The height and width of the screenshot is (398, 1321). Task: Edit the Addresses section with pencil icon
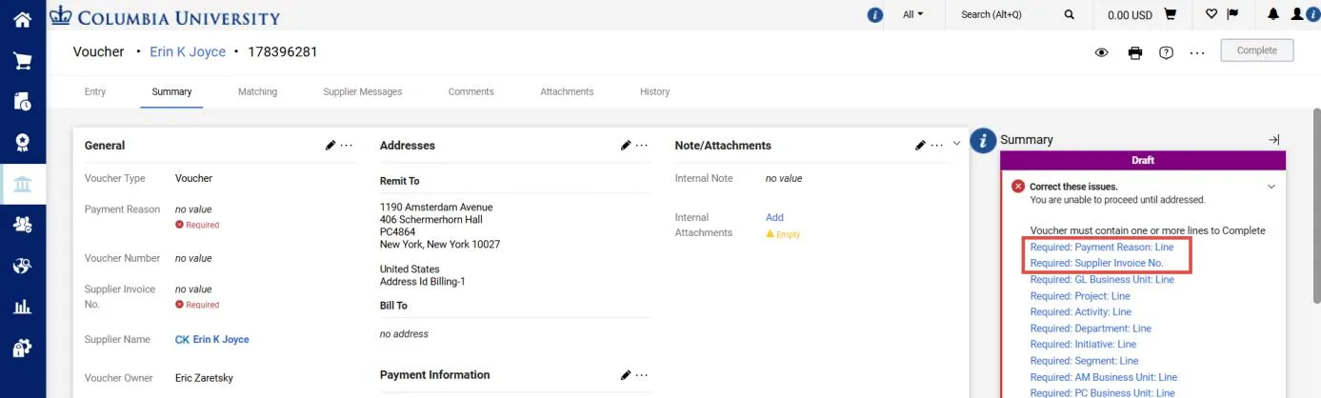[626, 146]
